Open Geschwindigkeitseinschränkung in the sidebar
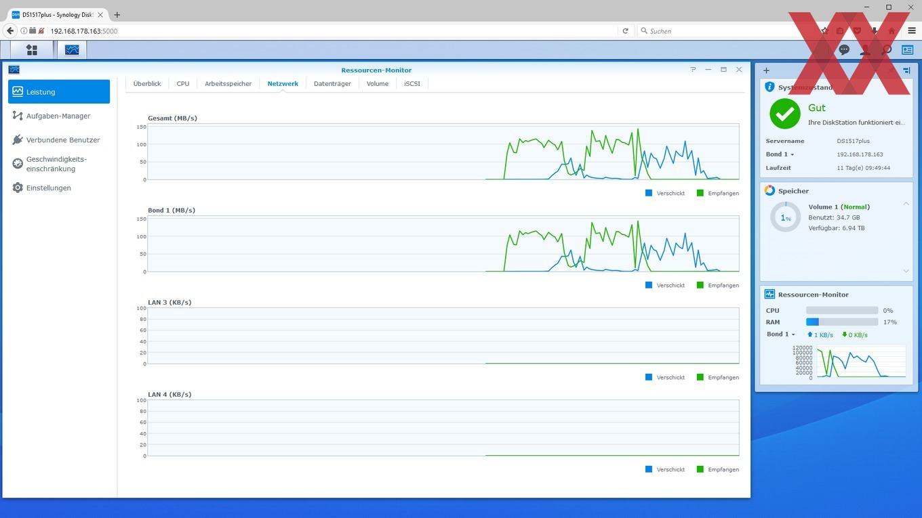Viewport: 922px width, 518px height. (59, 164)
